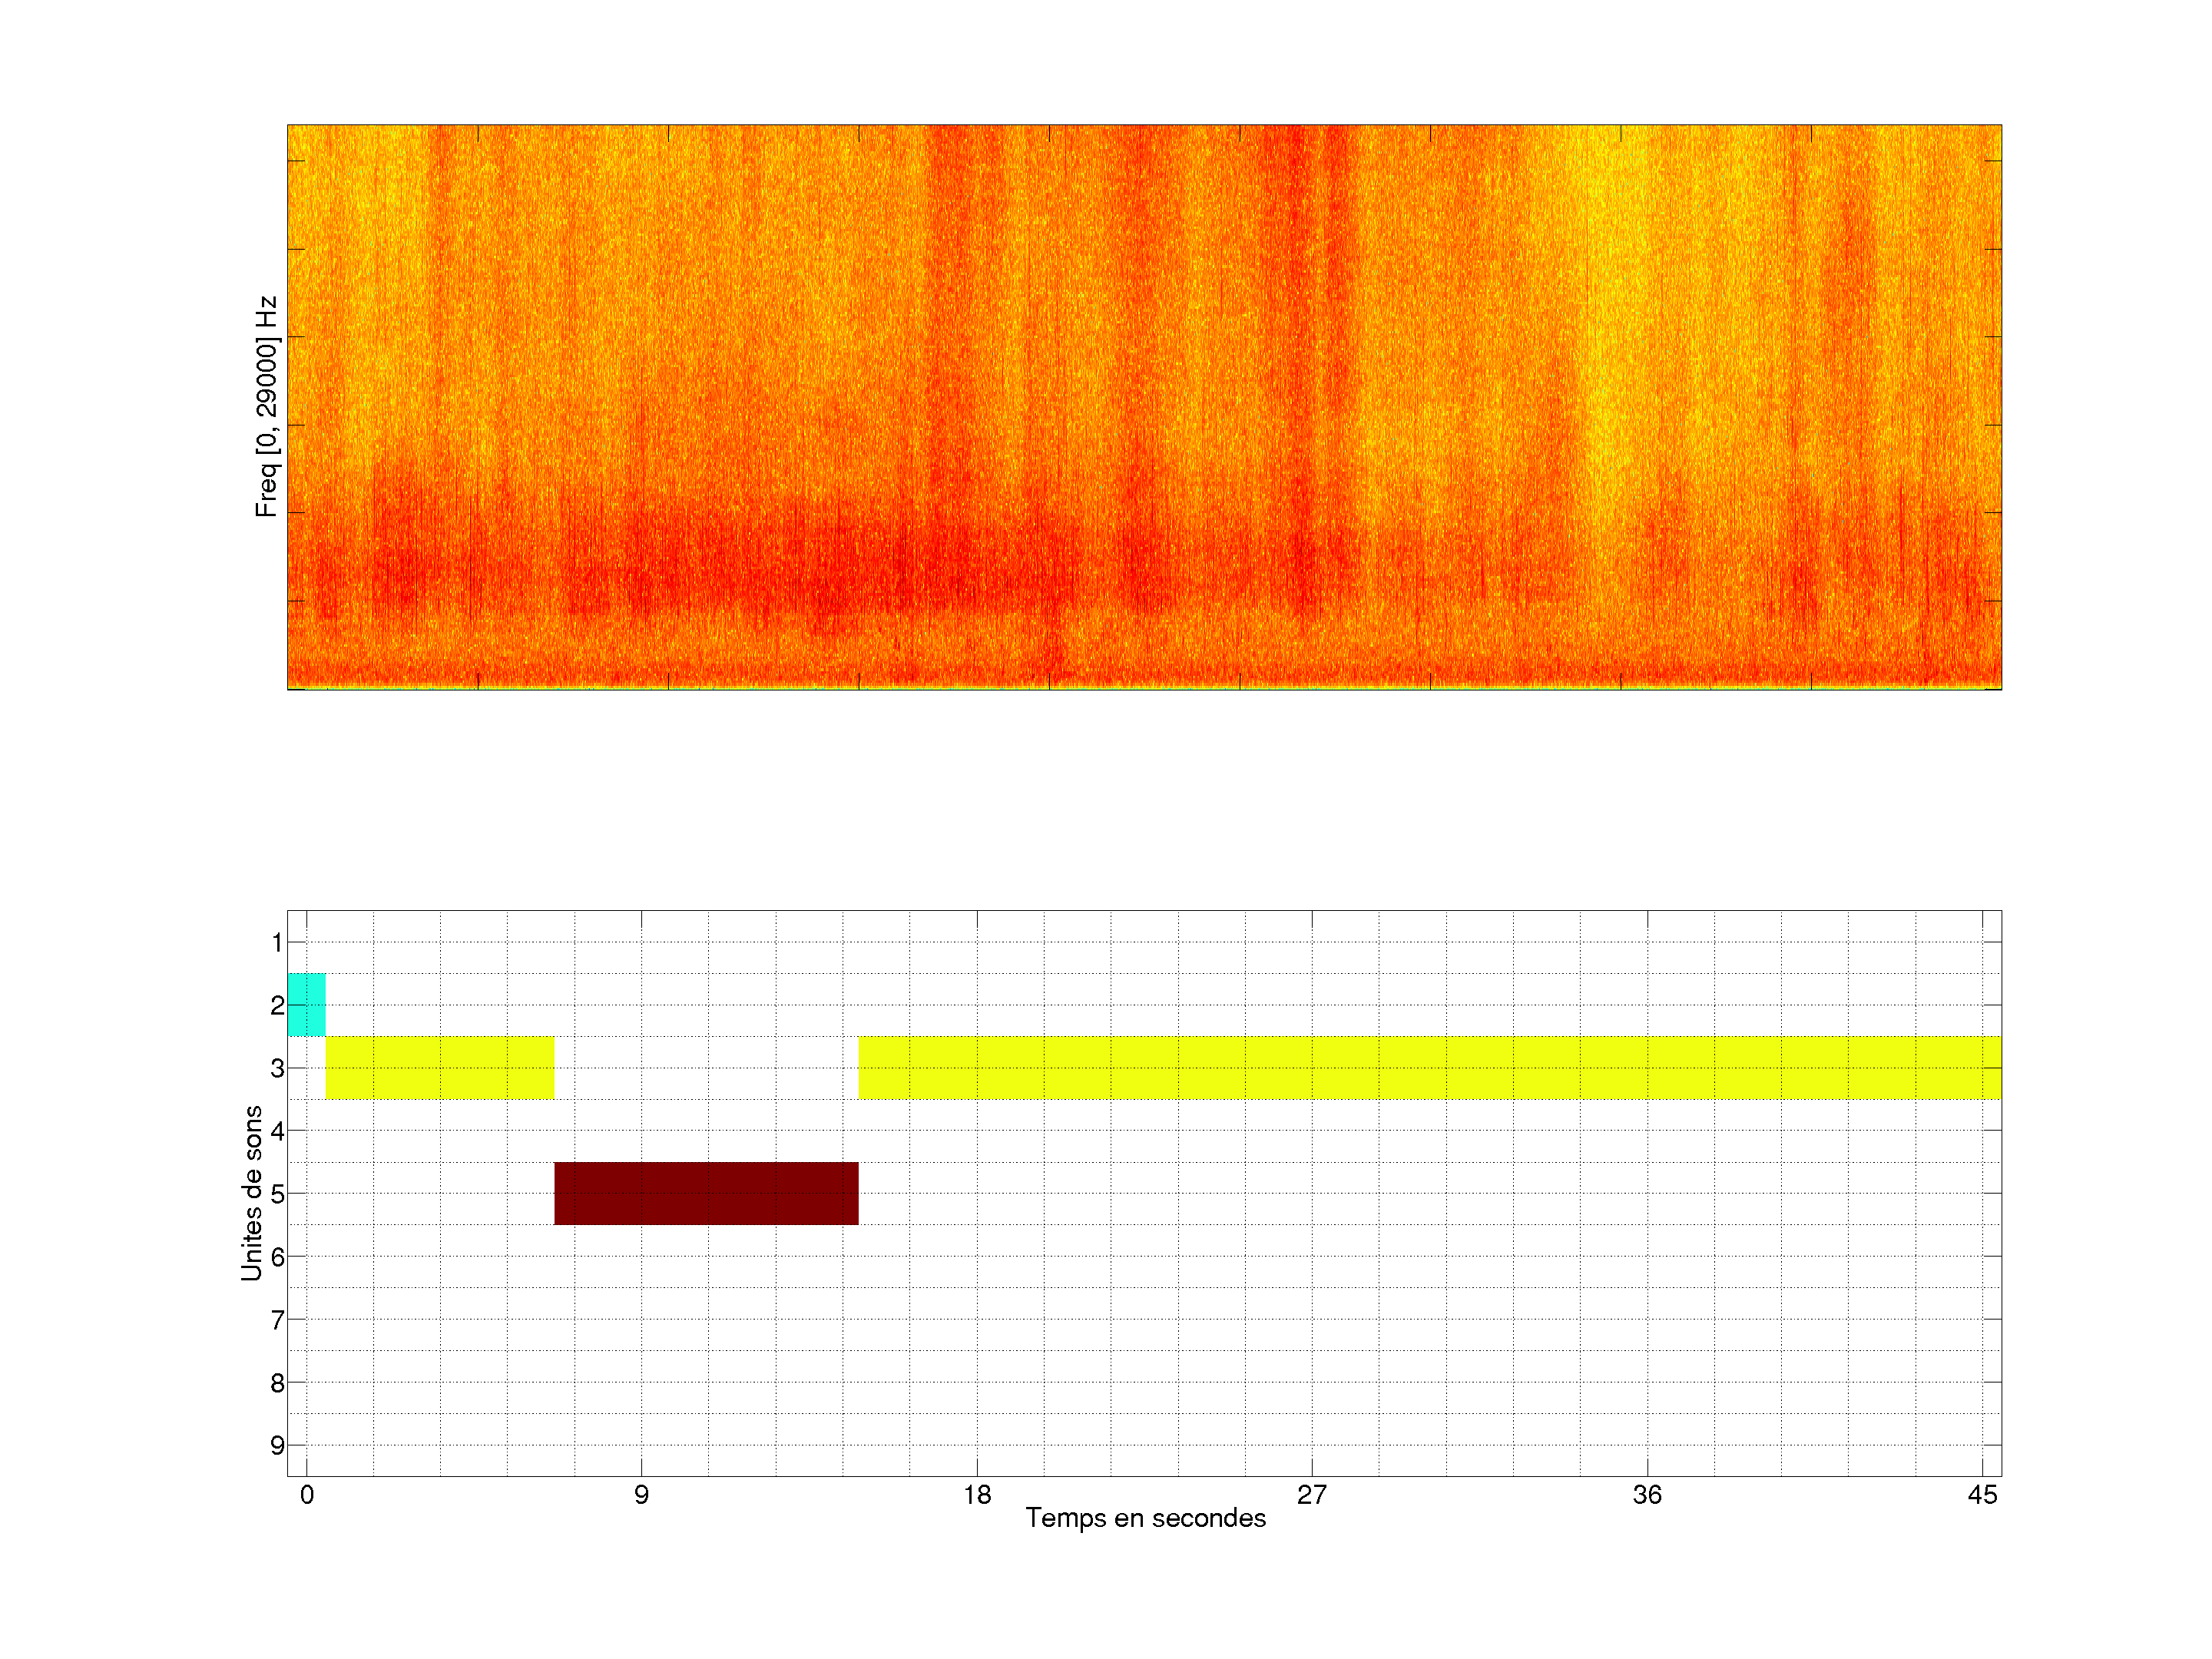
Task: Click the x-axis tick label 9
Action: click(x=641, y=1495)
